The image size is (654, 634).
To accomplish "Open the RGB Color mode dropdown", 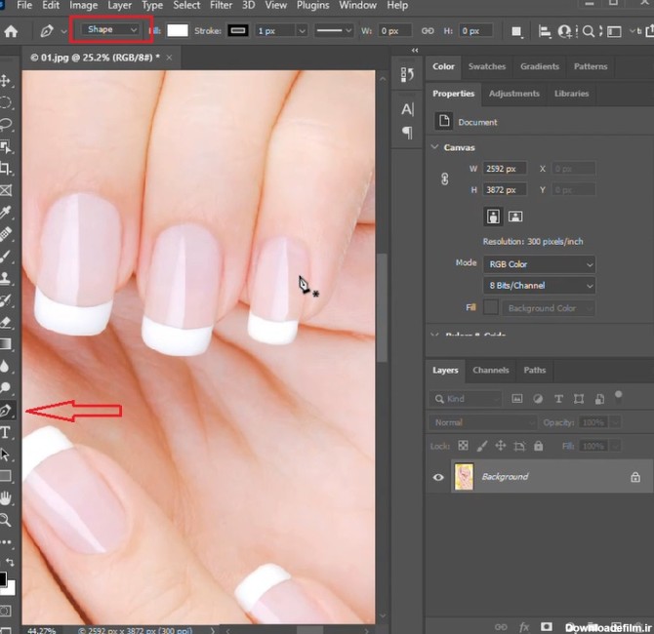I will (539, 264).
